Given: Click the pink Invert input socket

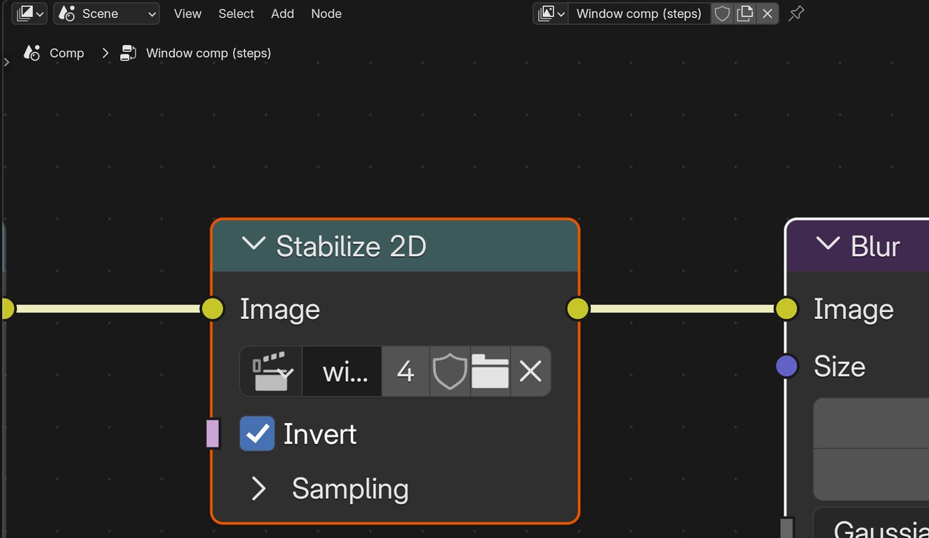Looking at the screenshot, I should 212,434.
